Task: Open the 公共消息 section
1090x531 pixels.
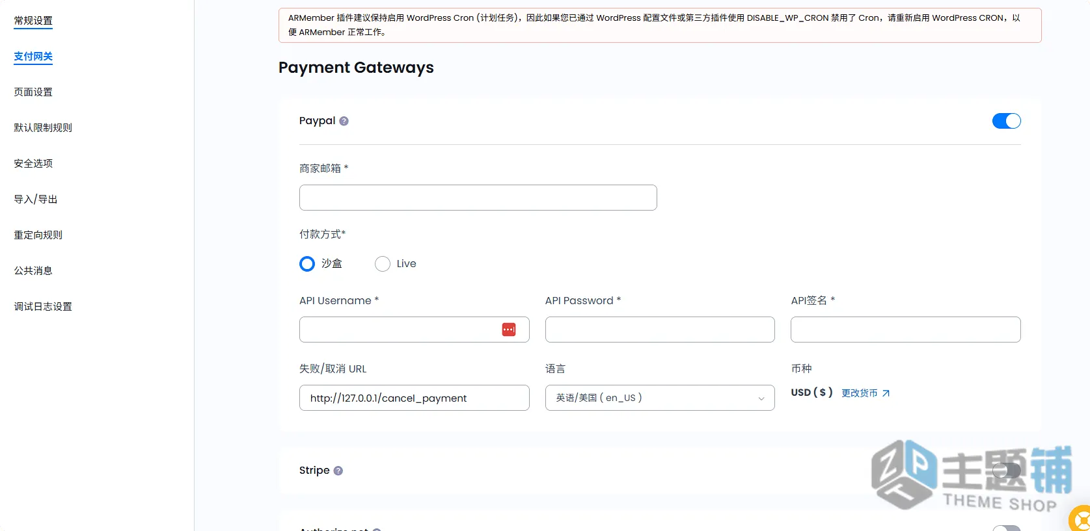Action: tap(33, 271)
